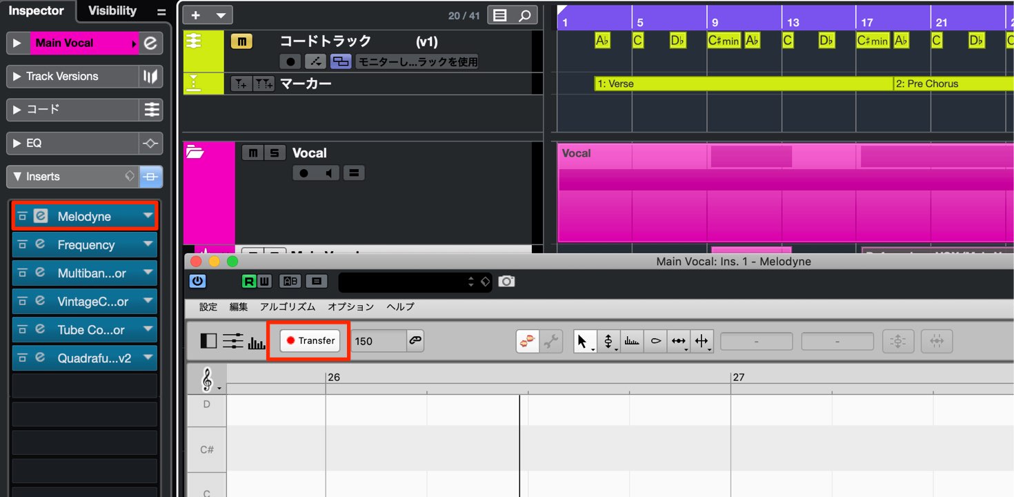Click the Vocal folder track icon
Viewport: 1014px width, 497px height.
click(x=195, y=153)
